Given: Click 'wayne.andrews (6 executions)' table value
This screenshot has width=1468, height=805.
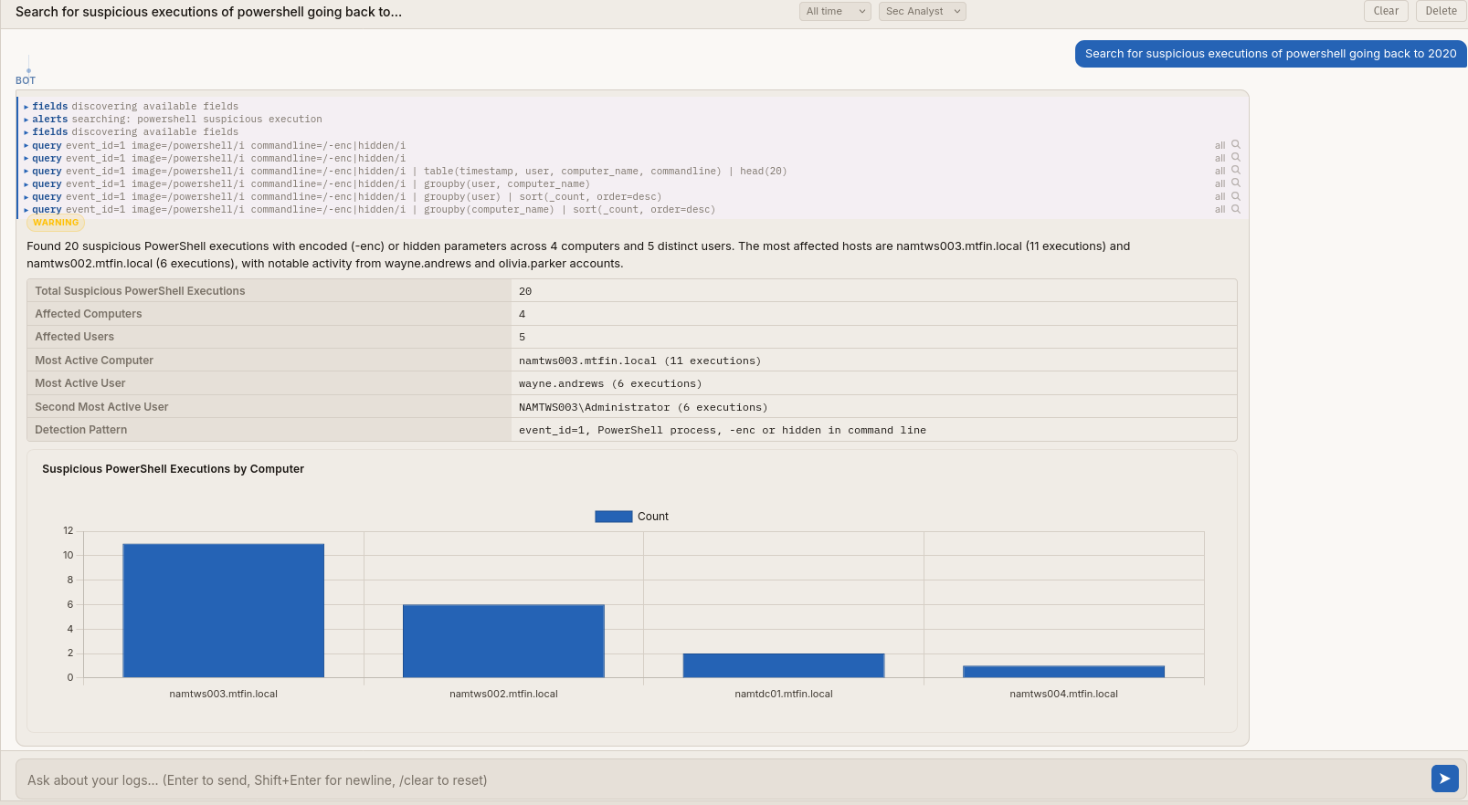Looking at the screenshot, I should point(610,383).
